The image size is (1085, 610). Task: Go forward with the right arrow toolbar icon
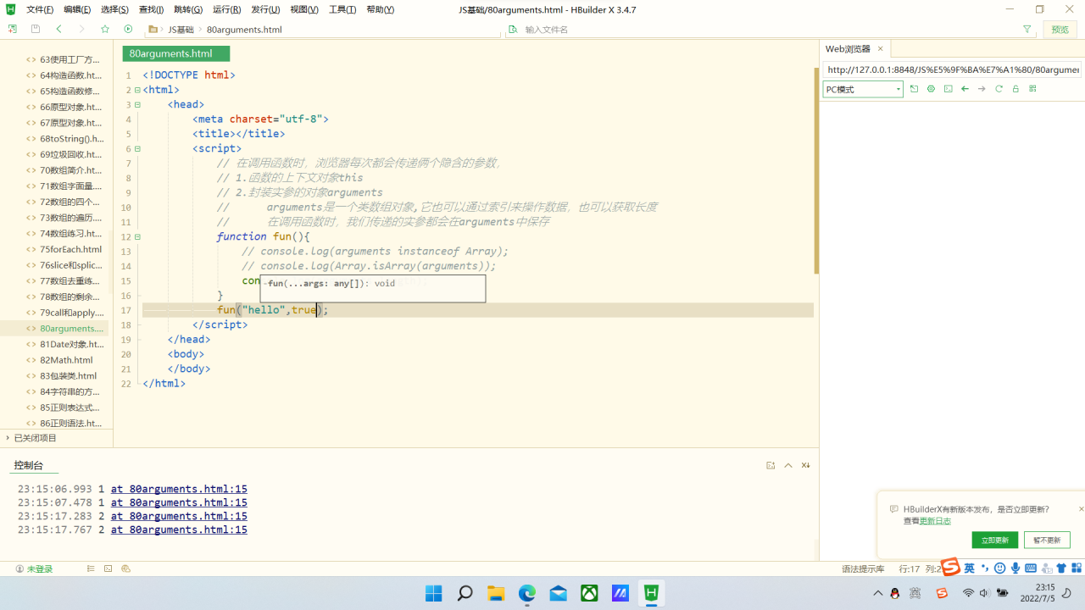pyautogui.click(x=81, y=29)
